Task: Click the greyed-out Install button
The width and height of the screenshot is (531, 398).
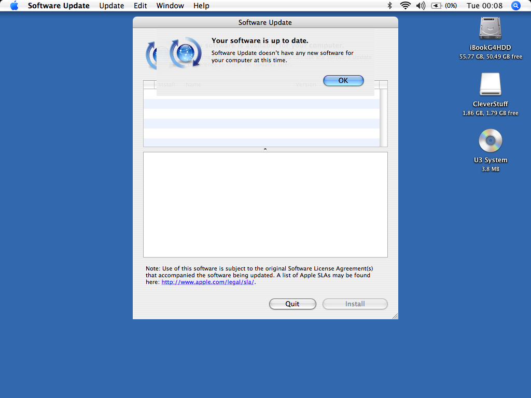Action: [x=355, y=304]
